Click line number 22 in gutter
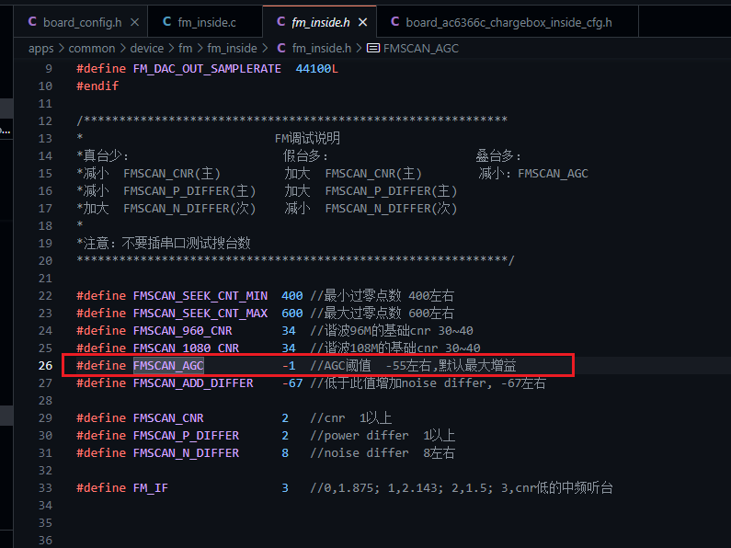The width and height of the screenshot is (731, 548). point(45,296)
